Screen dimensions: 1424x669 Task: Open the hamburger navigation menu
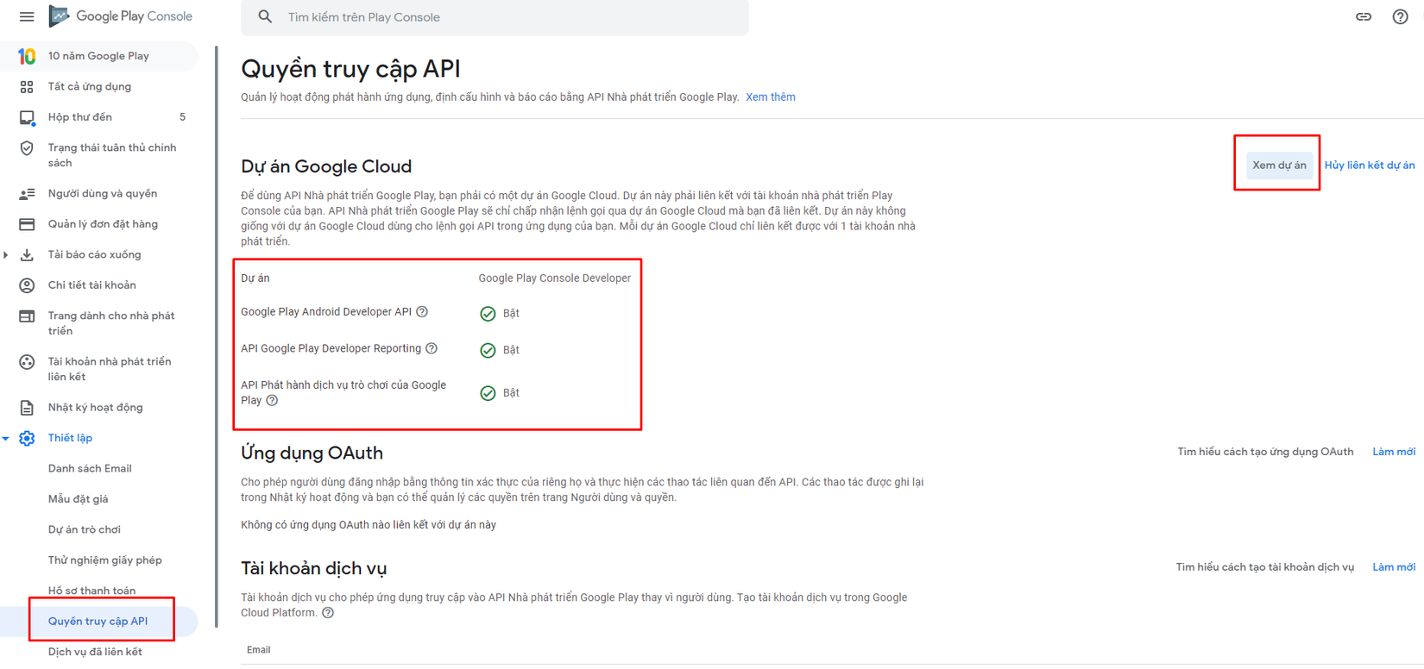tap(27, 16)
